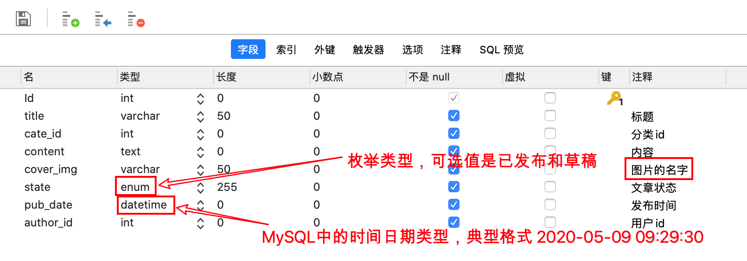Enable virtual checkbox for author_id

550,222
